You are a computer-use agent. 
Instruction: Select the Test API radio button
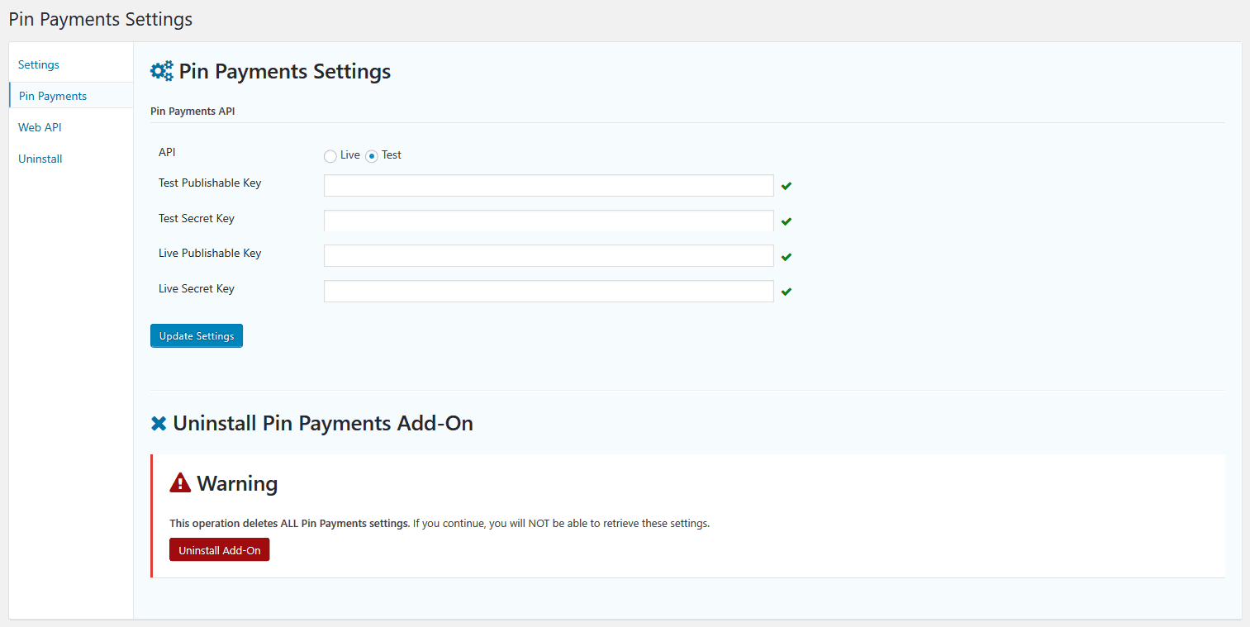tap(372, 155)
